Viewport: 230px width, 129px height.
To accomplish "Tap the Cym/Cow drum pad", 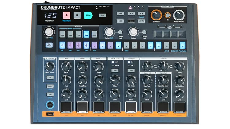I will tap(131, 107).
